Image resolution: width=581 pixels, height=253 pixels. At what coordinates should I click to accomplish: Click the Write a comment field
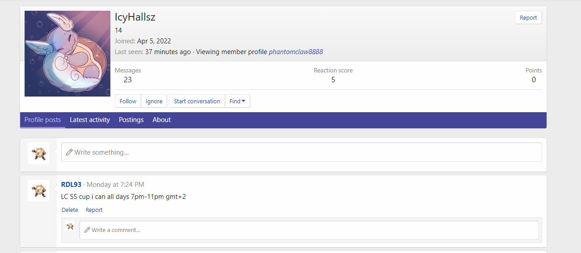309,230
